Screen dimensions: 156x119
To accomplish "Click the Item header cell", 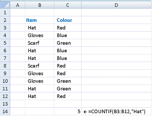I will [x=40, y=20].
